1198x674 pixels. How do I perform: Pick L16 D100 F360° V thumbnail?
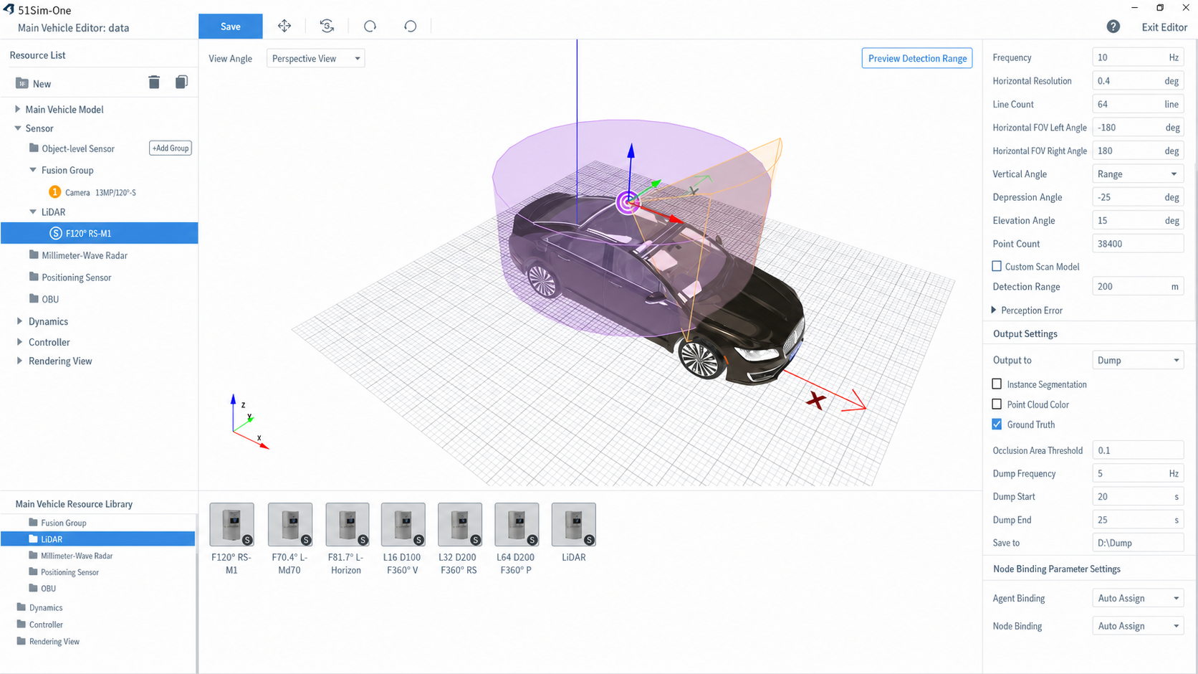[x=403, y=524]
